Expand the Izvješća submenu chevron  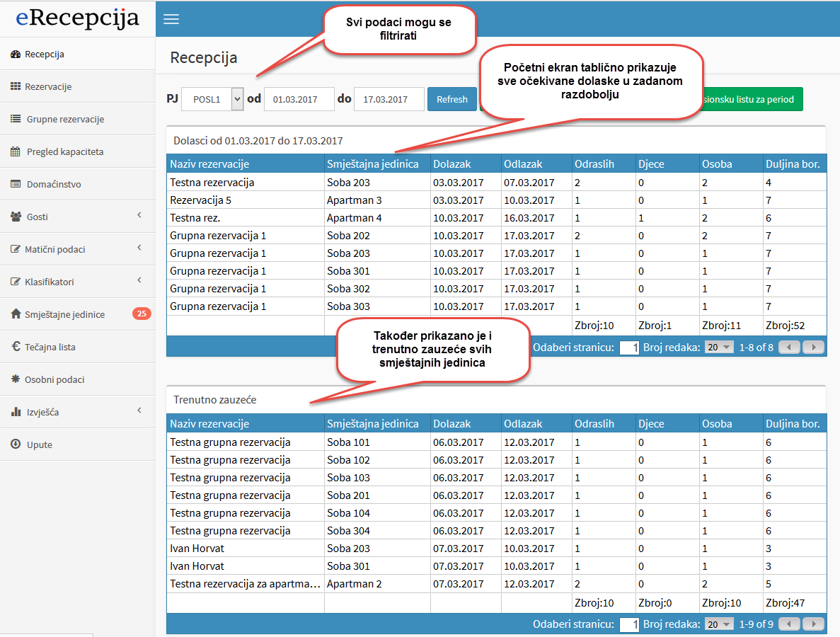point(139,411)
